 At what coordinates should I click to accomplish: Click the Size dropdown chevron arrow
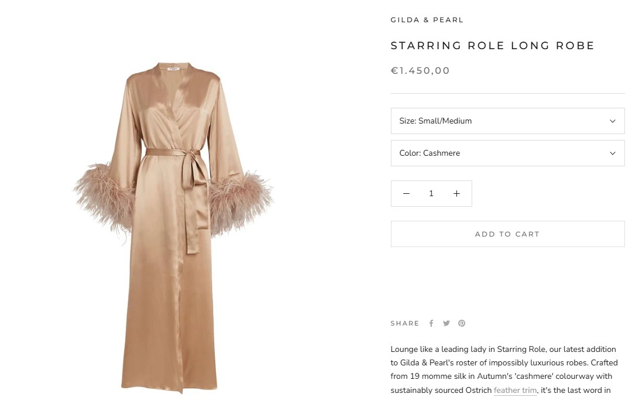point(613,121)
